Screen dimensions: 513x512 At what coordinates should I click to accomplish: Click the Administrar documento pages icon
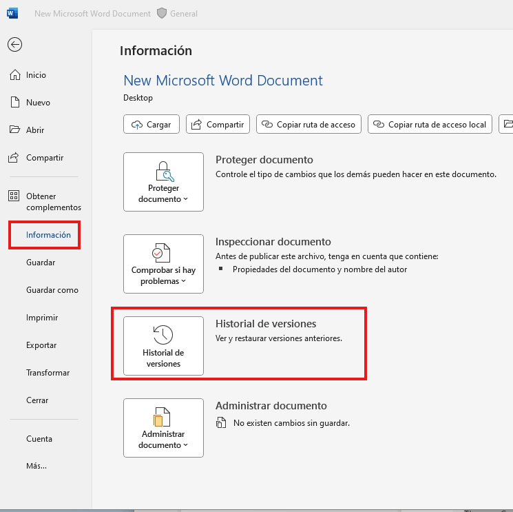[162, 417]
